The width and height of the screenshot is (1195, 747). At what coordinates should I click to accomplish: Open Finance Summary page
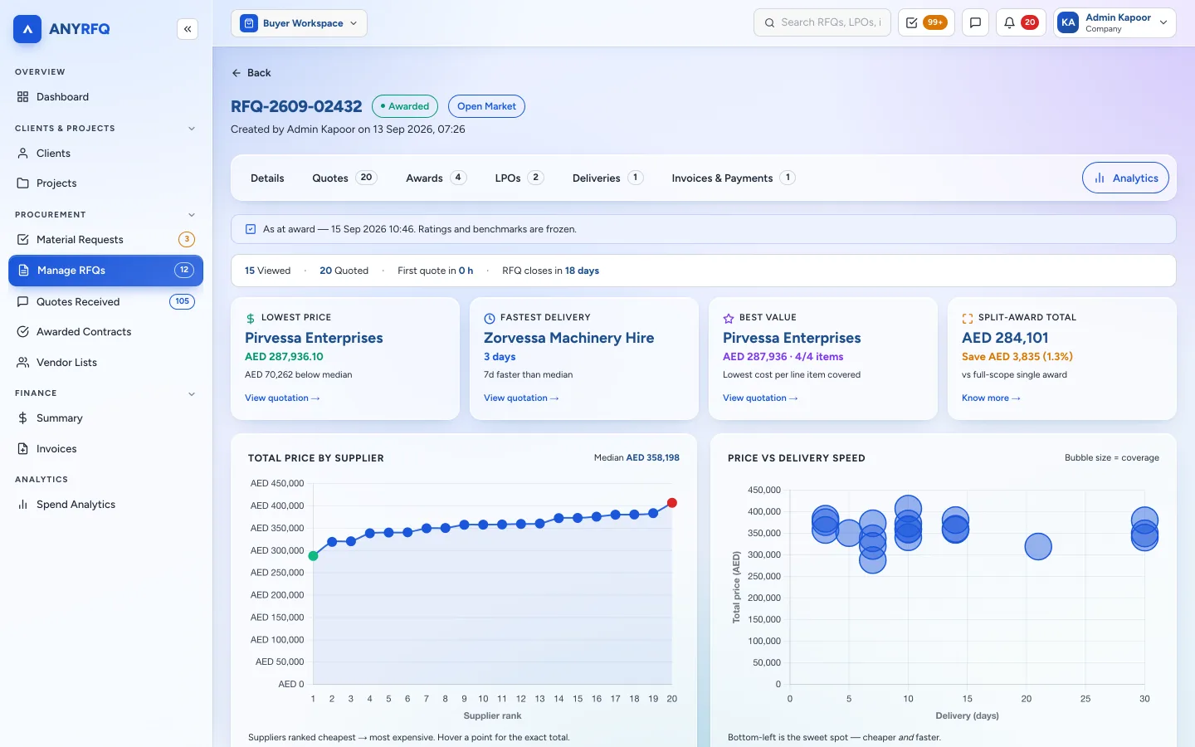pyautogui.click(x=105, y=418)
